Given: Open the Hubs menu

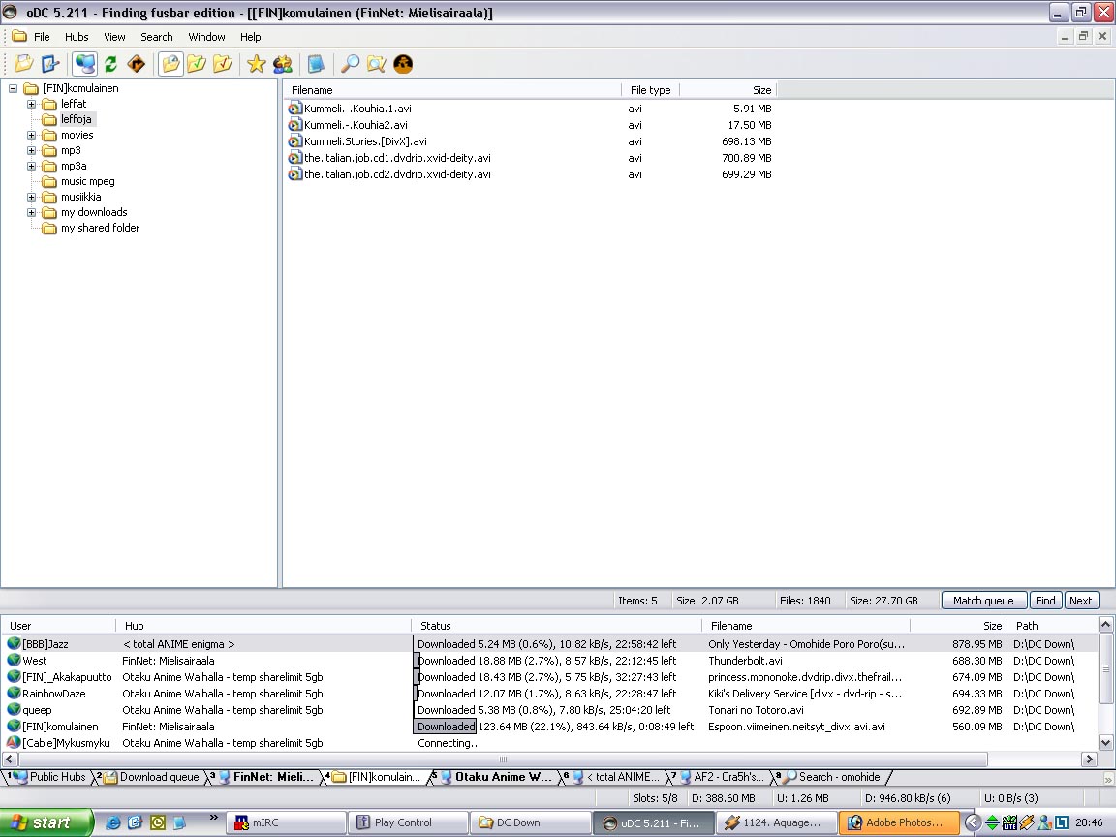Looking at the screenshot, I should pyautogui.click(x=77, y=37).
